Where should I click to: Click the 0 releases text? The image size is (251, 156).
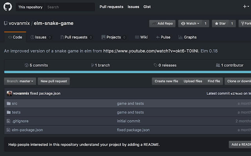tap(167, 65)
